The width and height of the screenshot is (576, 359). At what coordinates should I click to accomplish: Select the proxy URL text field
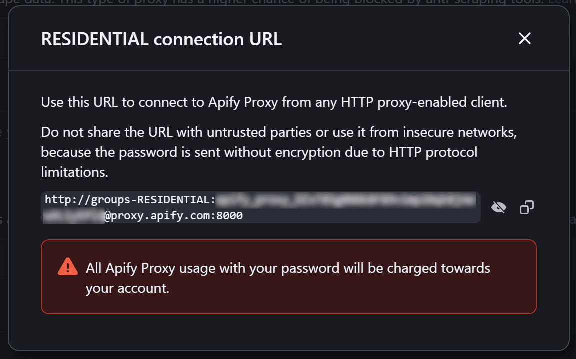coord(260,207)
